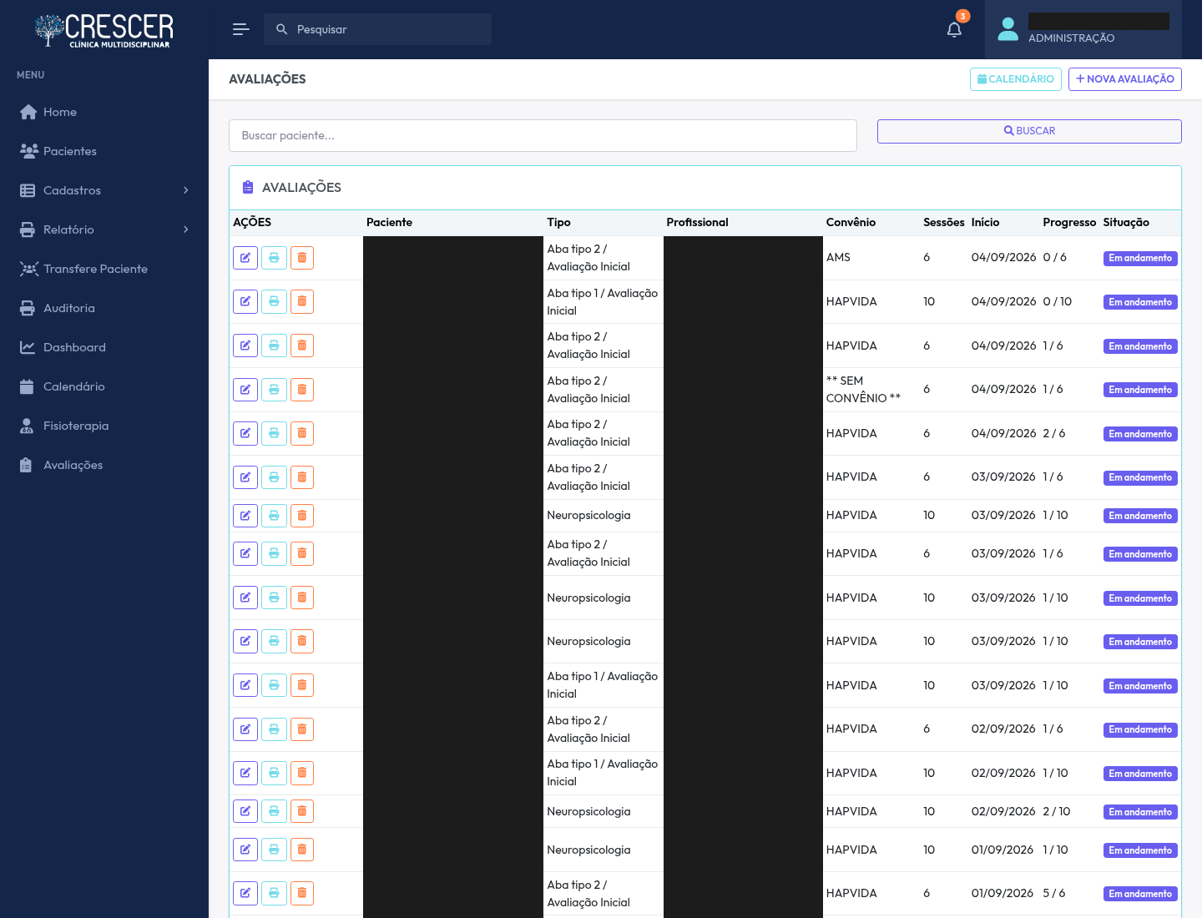Expand the Cadastros submenu chevron
This screenshot has width=1202, height=918.
[x=185, y=190]
